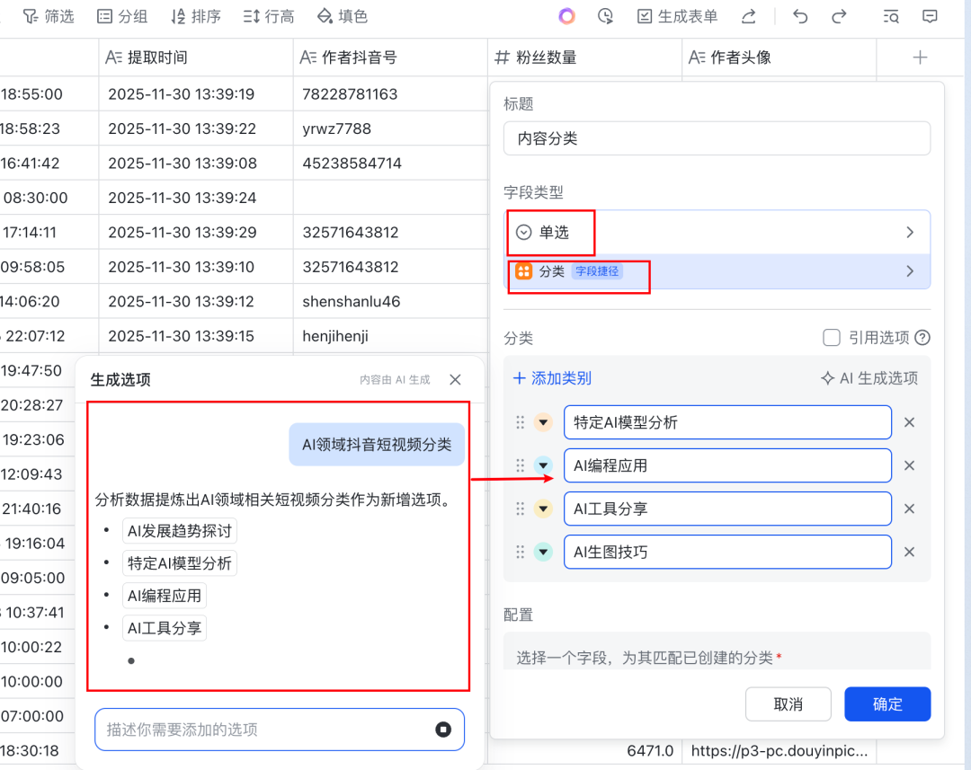Open color dropdown for 特定AI模型分析

click(x=543, y=422)
